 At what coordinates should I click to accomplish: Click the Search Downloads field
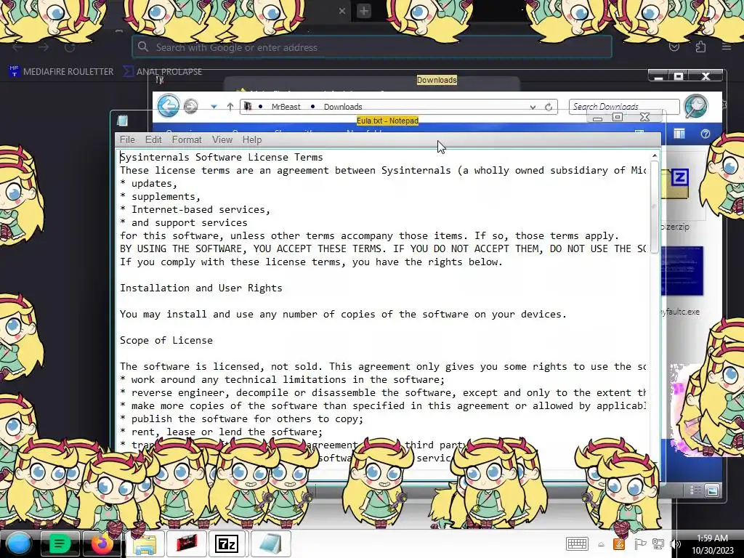tap(624, 106)
